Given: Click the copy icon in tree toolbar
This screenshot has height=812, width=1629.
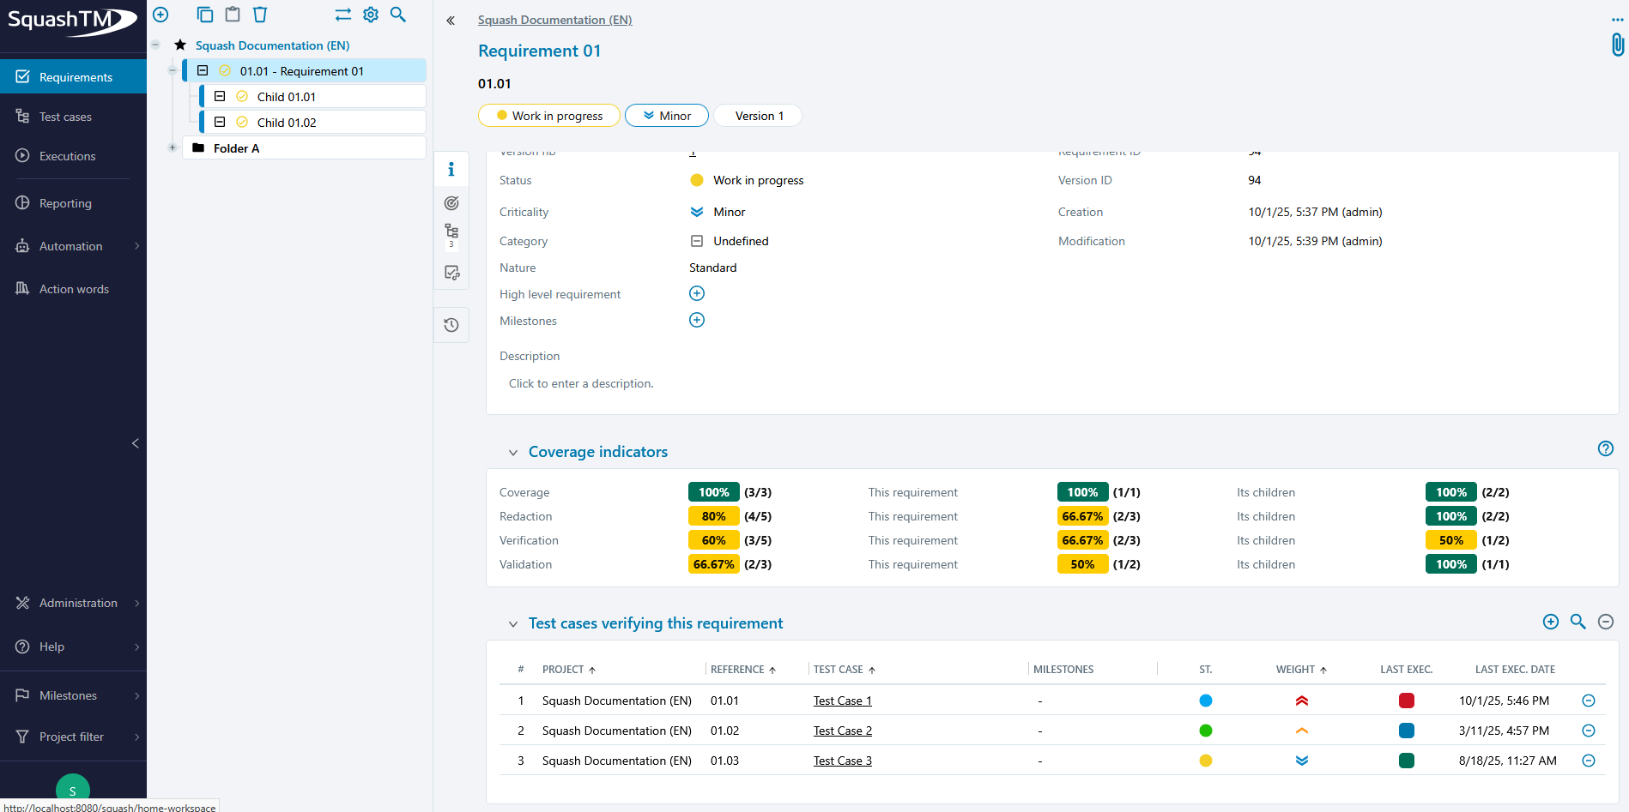Looking at the screenshot, I should pos(204,15).
